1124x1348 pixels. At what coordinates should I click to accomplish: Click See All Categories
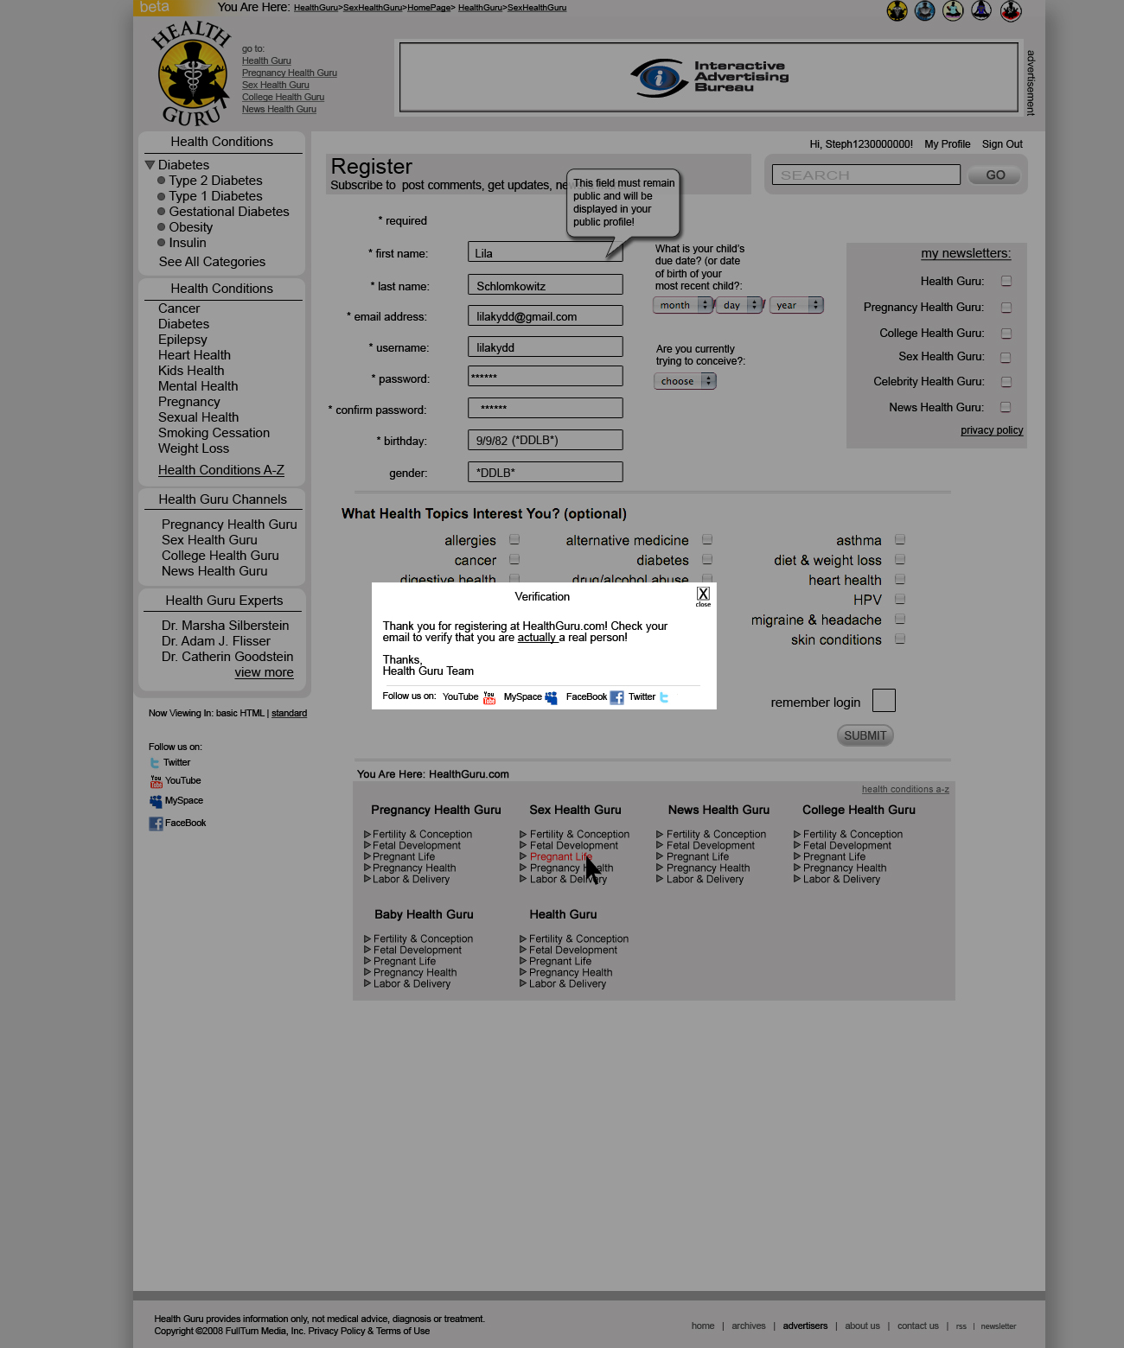tap(212, 261)
